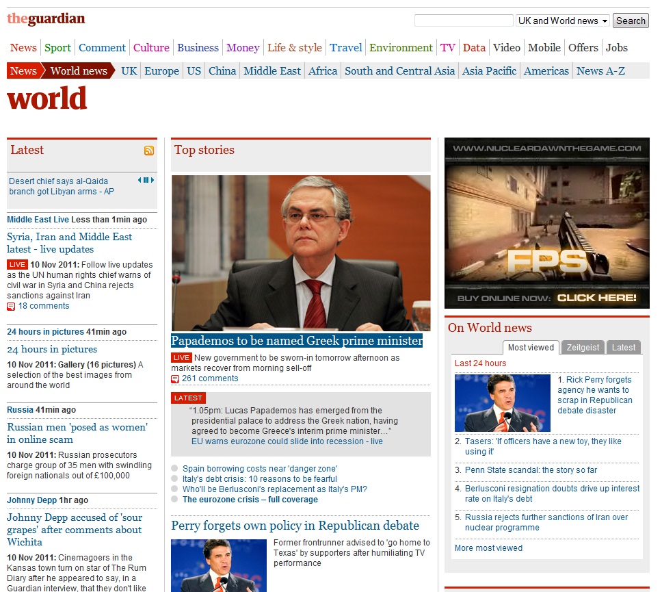Show previous headline in the Latest ticker
This screenshot has height=592, width=662.
[x=140, y=180]
